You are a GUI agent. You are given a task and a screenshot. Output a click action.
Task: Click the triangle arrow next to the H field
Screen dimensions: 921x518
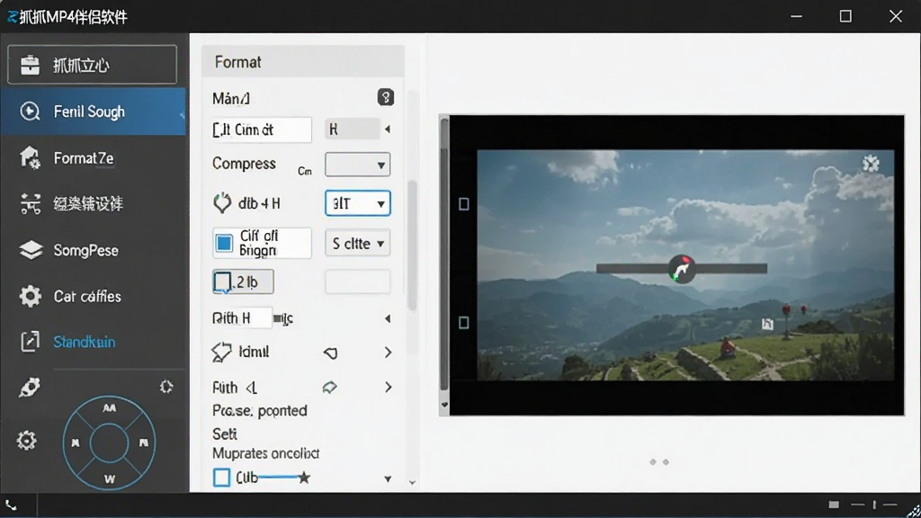(387, 129)
